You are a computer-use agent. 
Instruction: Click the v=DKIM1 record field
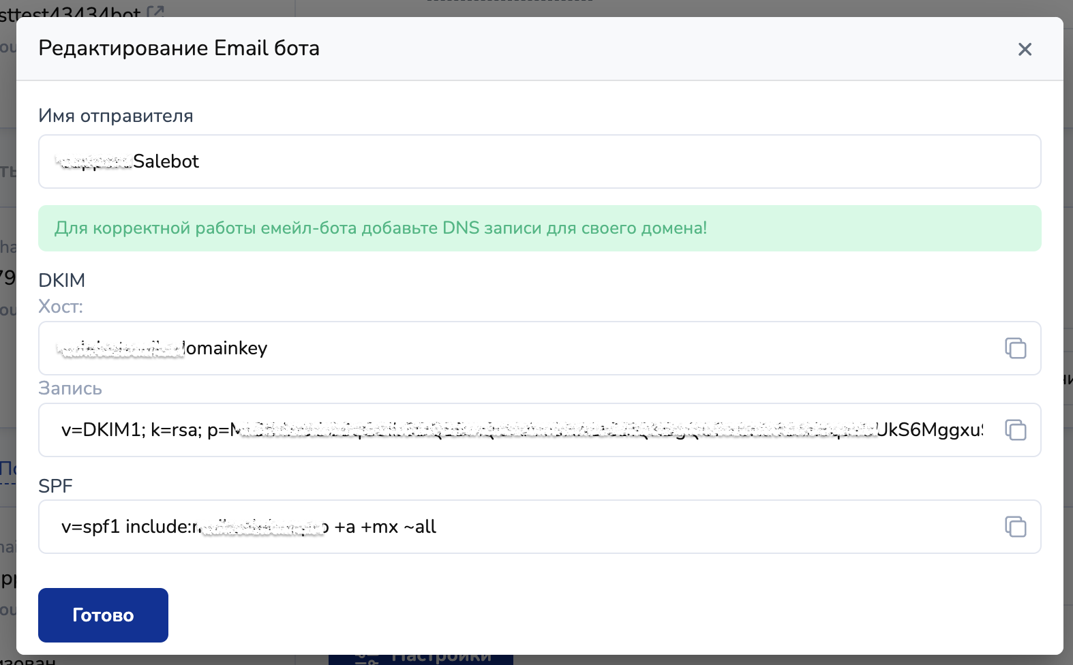(518, 430)
